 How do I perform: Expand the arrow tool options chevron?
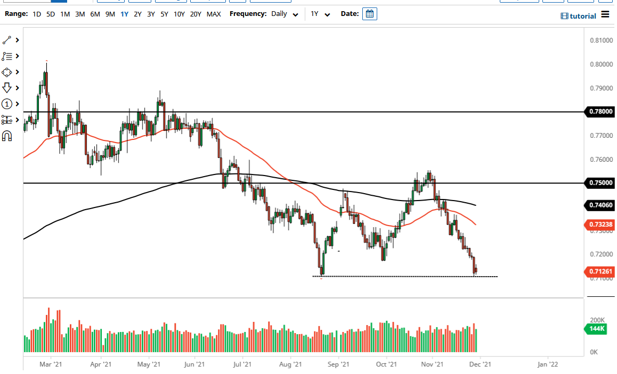pos(17,88)
